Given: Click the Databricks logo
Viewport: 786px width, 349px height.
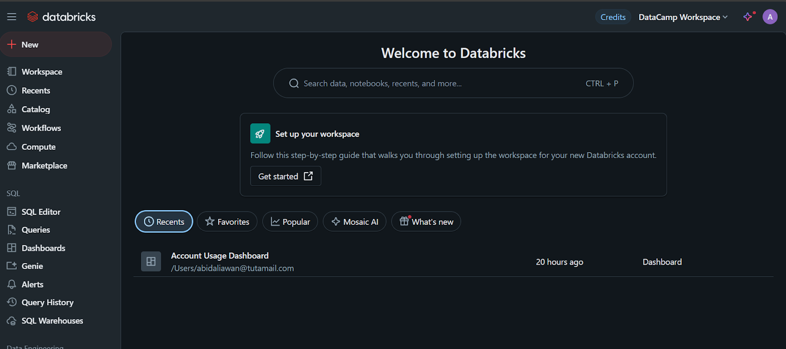Looking at the screenshot, I should click(61, 17).
